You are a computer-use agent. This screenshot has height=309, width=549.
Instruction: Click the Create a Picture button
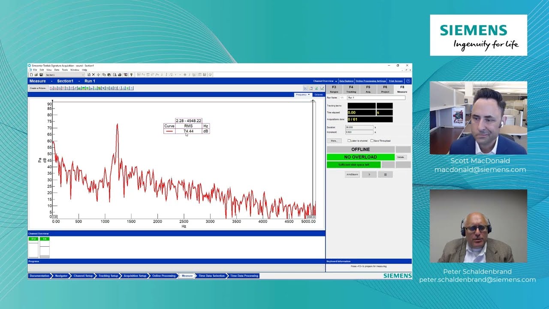pyautogui.click(x=38, y=88)
